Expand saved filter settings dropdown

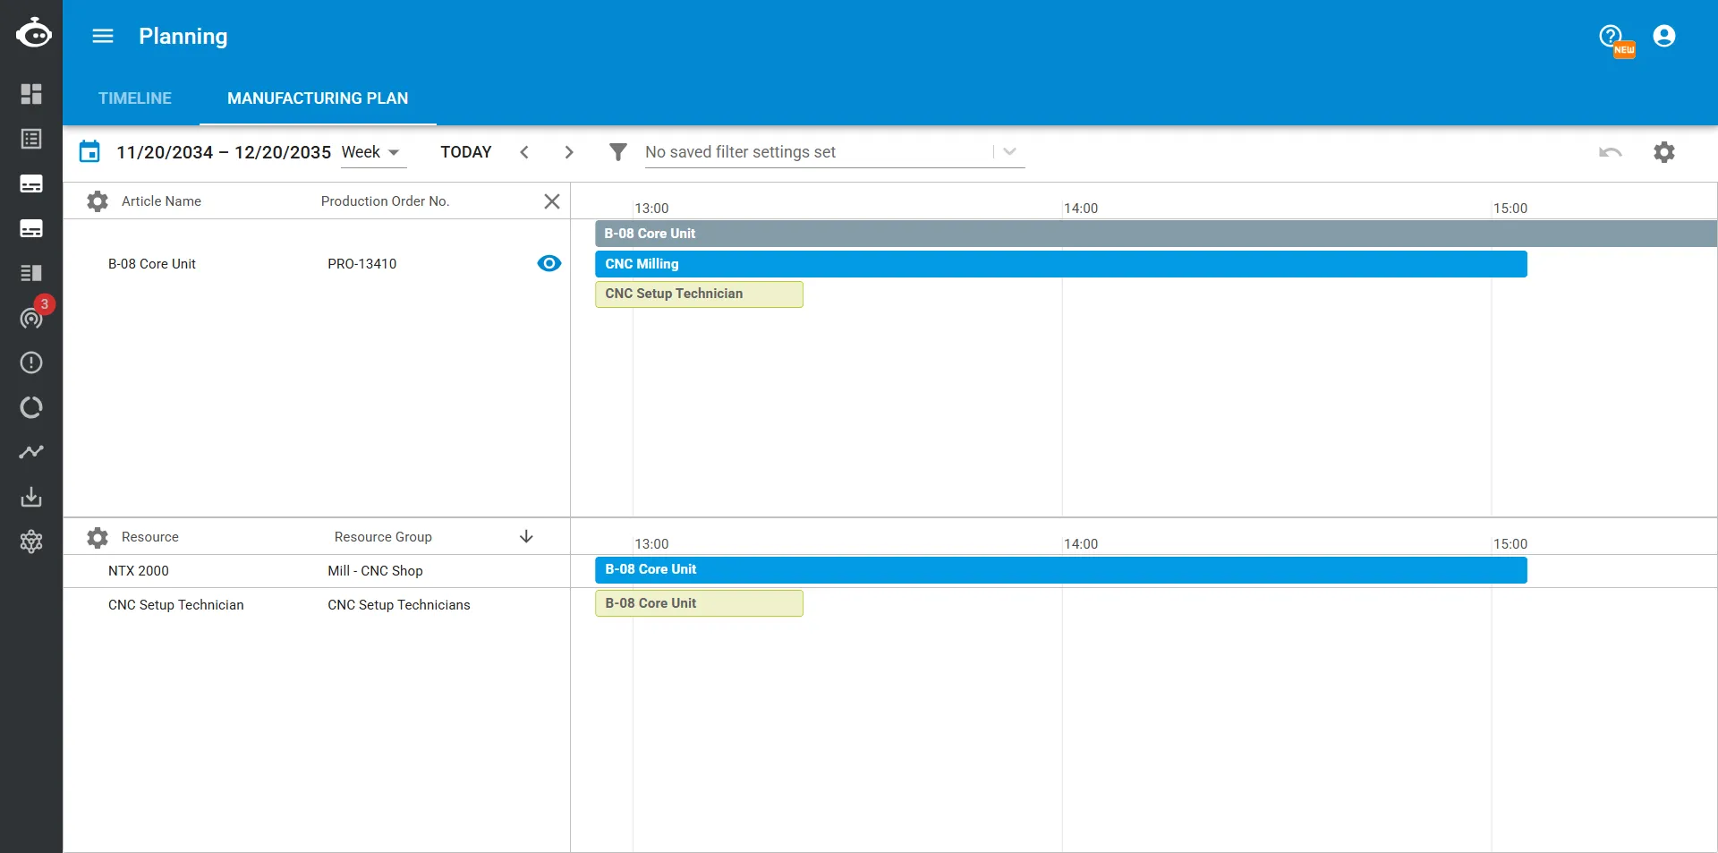coord(1010,152)
